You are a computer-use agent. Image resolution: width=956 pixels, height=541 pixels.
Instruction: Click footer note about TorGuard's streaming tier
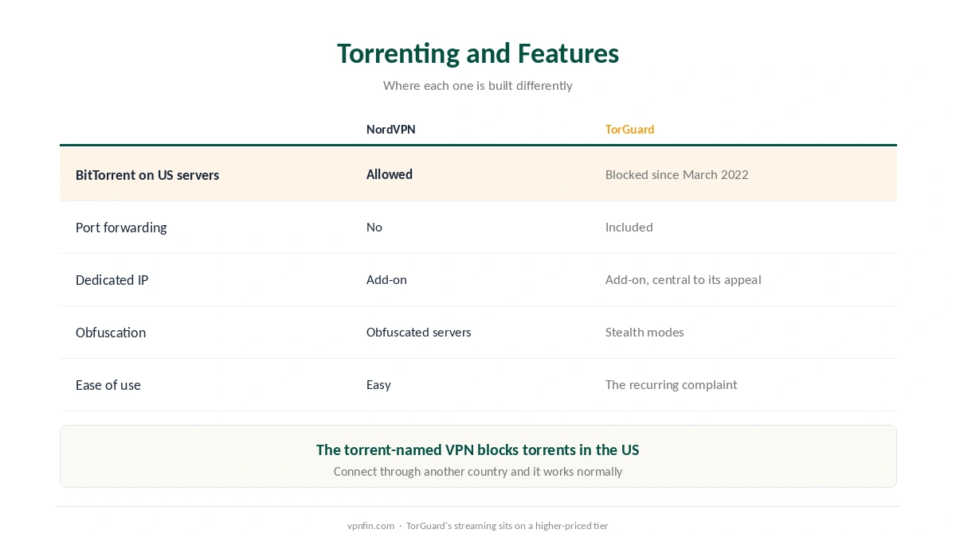point(507,526)
